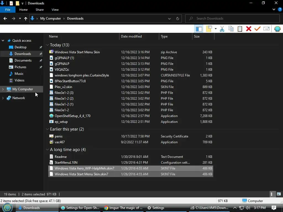Select Desktop in Quick access
The height and width of the screenshot is (212, 283).
[20, 47]
